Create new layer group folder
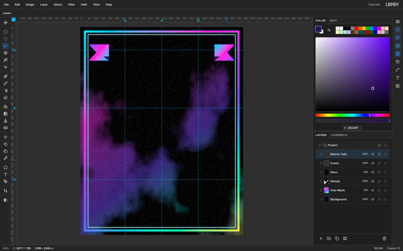403x251 pixels. tap(329, 238)
